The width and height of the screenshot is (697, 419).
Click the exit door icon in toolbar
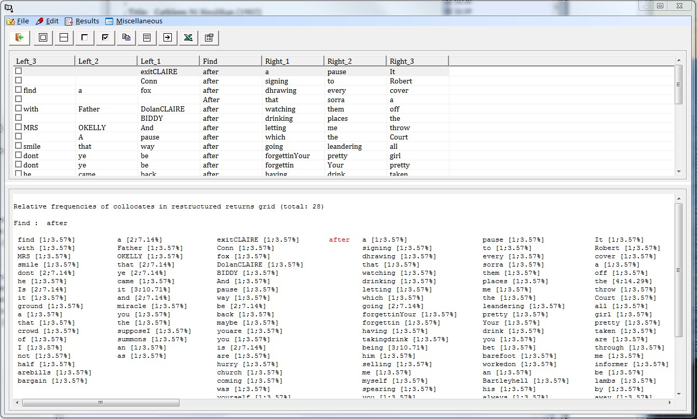pyautogui.click(x=19, y=37)
